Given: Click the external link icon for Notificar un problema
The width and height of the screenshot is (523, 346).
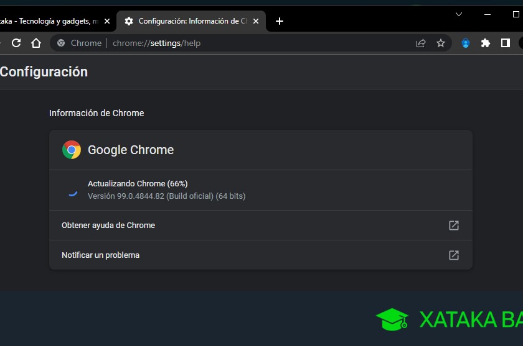Looking at the screenshot, I should pos(454,255).
